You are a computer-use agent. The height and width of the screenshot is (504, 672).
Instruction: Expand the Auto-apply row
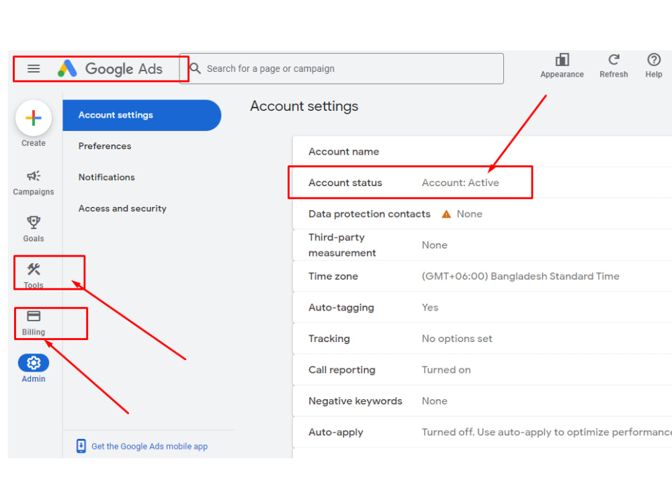[482, 432]
